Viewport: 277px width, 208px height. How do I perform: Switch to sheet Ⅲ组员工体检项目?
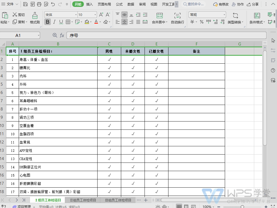(118, 200)
